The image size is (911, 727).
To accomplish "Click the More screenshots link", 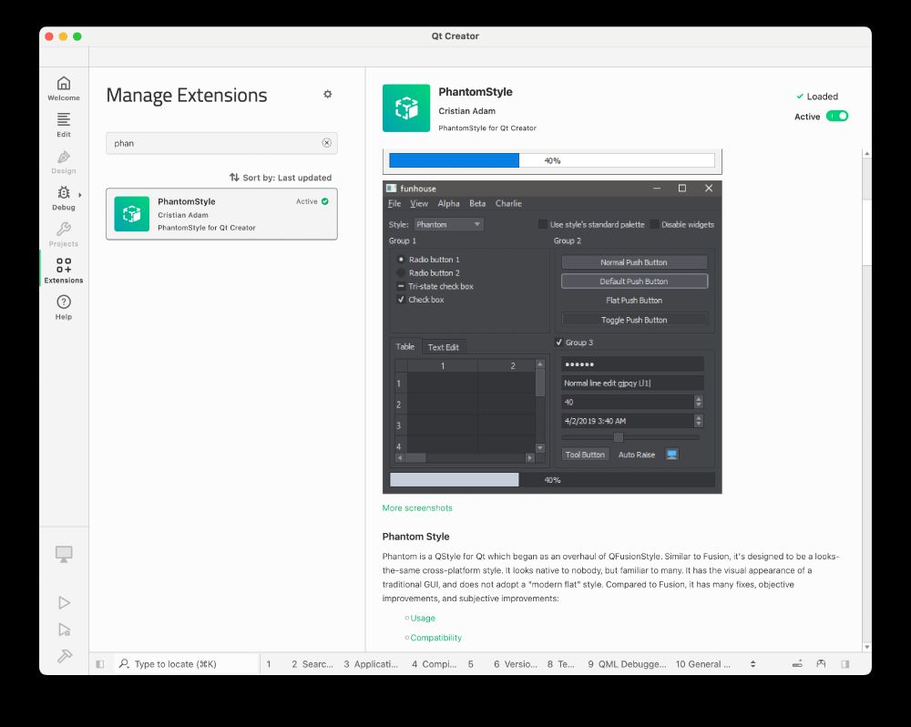I will point(417,508).
